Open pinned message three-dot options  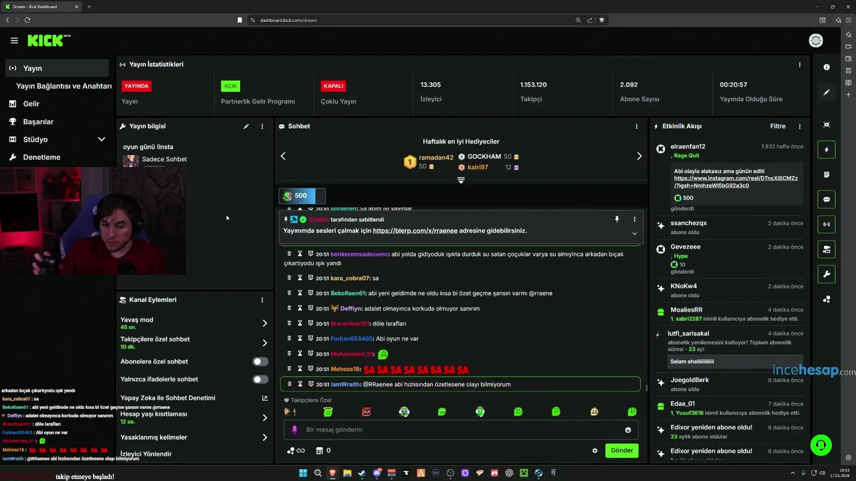click(x=635, y=219)
